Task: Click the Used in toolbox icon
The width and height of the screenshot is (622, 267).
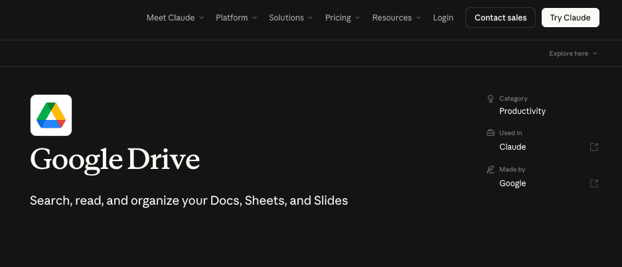Action: [491, 133]
